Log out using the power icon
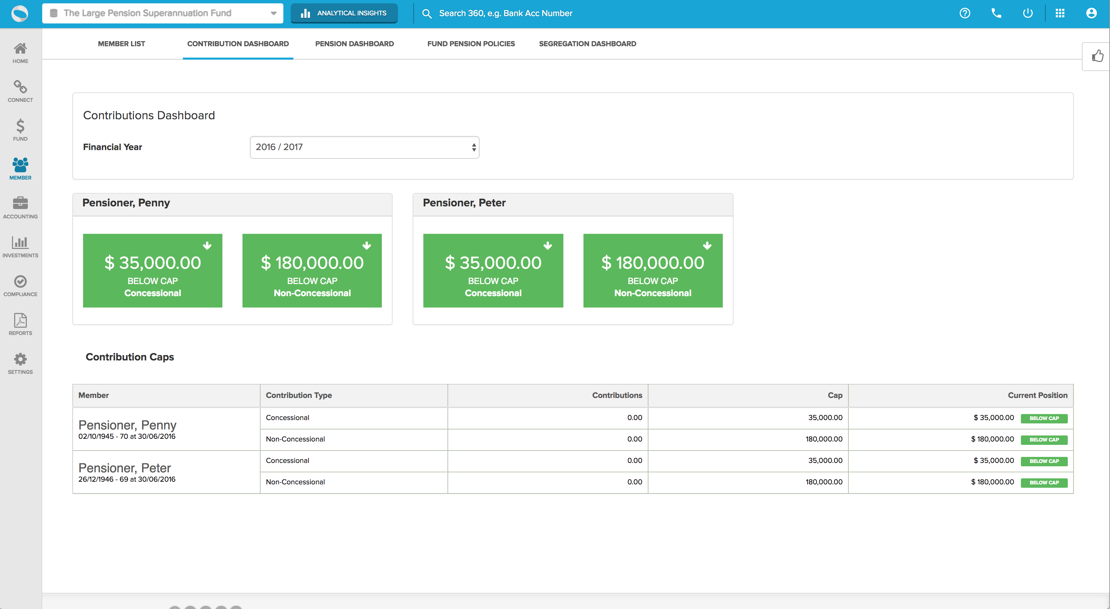This screenshot has height=609, width=1110. point(1028,13)
